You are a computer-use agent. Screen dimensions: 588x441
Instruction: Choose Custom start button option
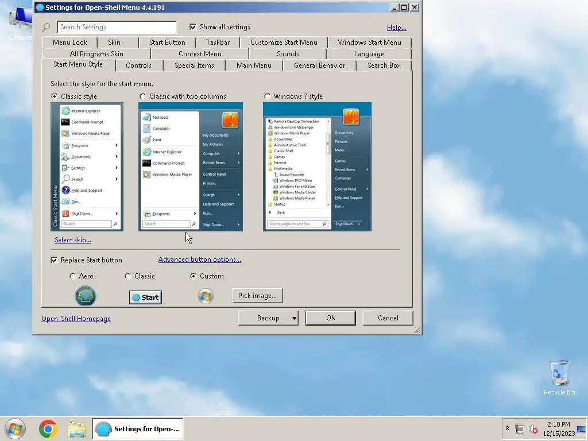pyautogui.click(x=193, y=276)
